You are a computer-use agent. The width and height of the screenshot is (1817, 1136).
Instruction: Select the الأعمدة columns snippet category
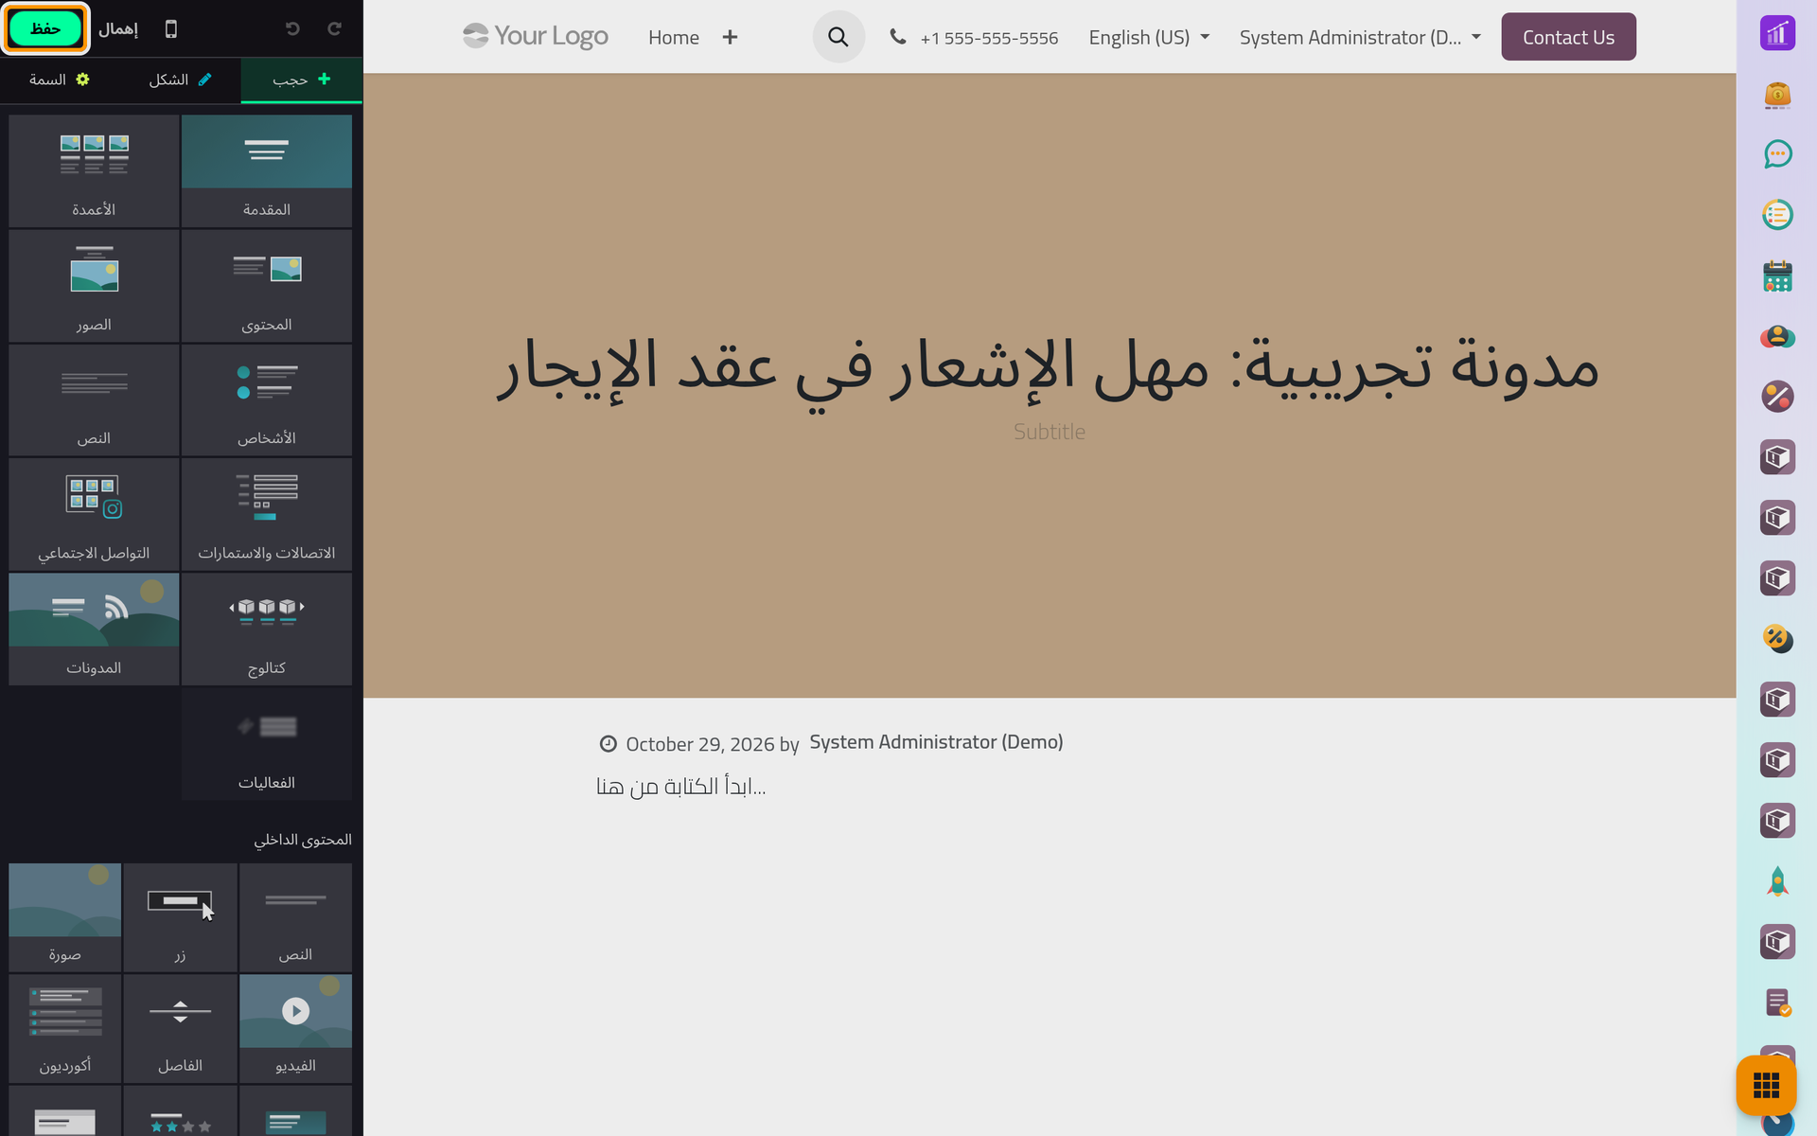pyautogui.click(x=94, y=170)
